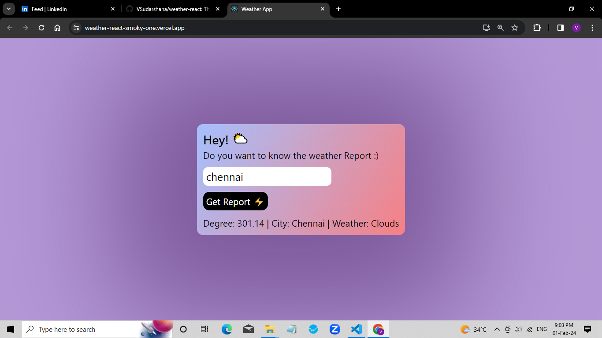
Task: Open the Extensions puzzle icon
Action: point(537,28)
